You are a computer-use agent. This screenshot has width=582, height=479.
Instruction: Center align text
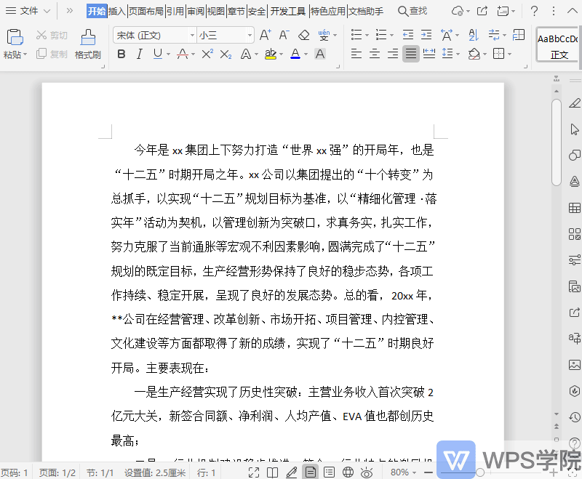[375, 54]
